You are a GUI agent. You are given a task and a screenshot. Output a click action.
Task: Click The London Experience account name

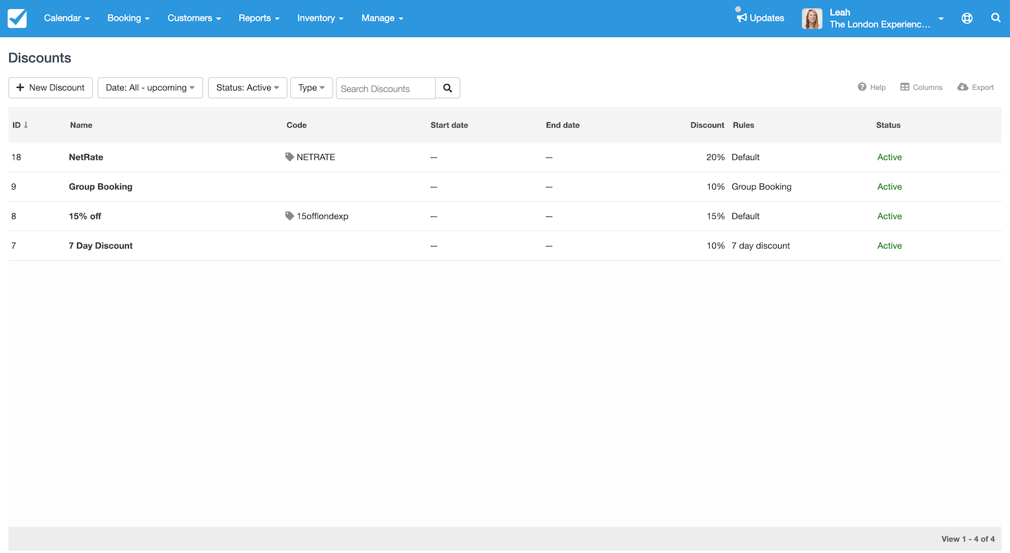(x=879, y=25)
